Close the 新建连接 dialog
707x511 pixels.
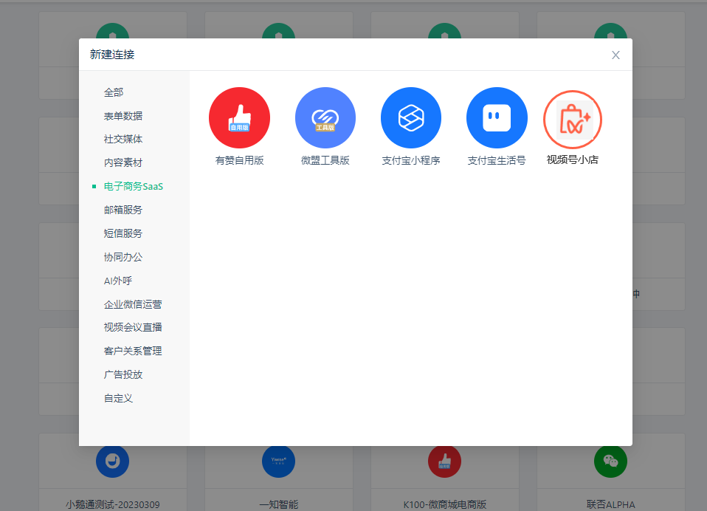coord(615,55)
